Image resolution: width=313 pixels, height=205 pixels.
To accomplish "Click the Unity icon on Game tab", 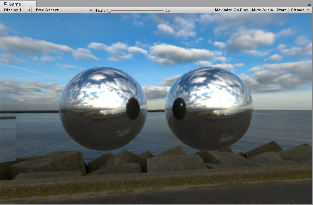I will 5,3.
